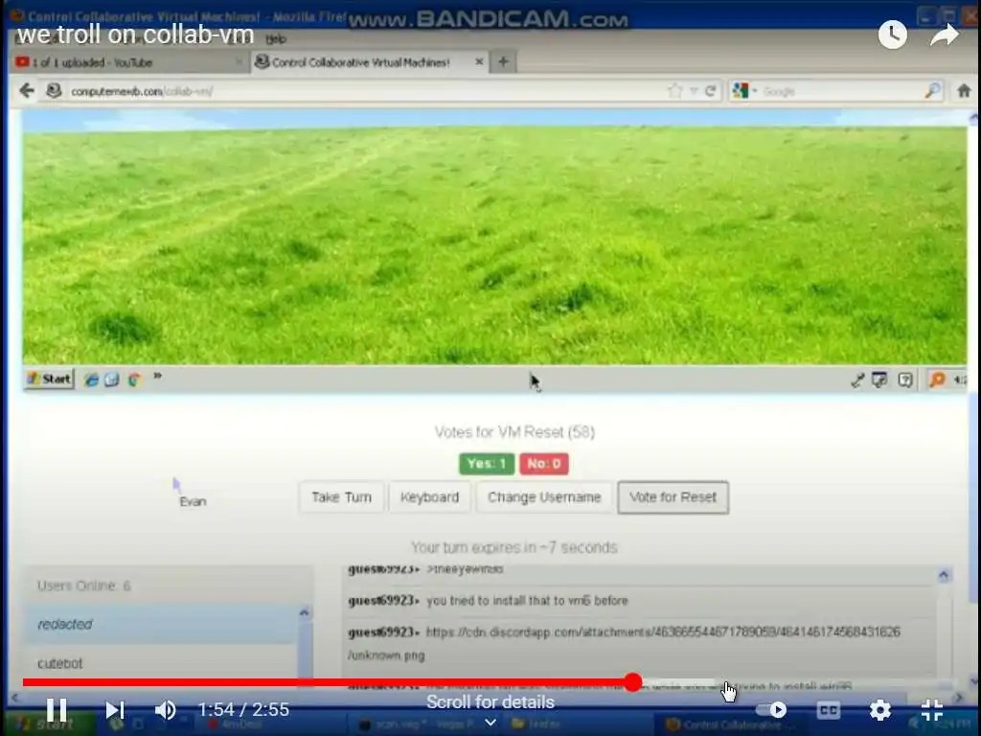Click the Share arrow icon
Viewport: 981px width, 736px height.
click(x=944, y=34)
